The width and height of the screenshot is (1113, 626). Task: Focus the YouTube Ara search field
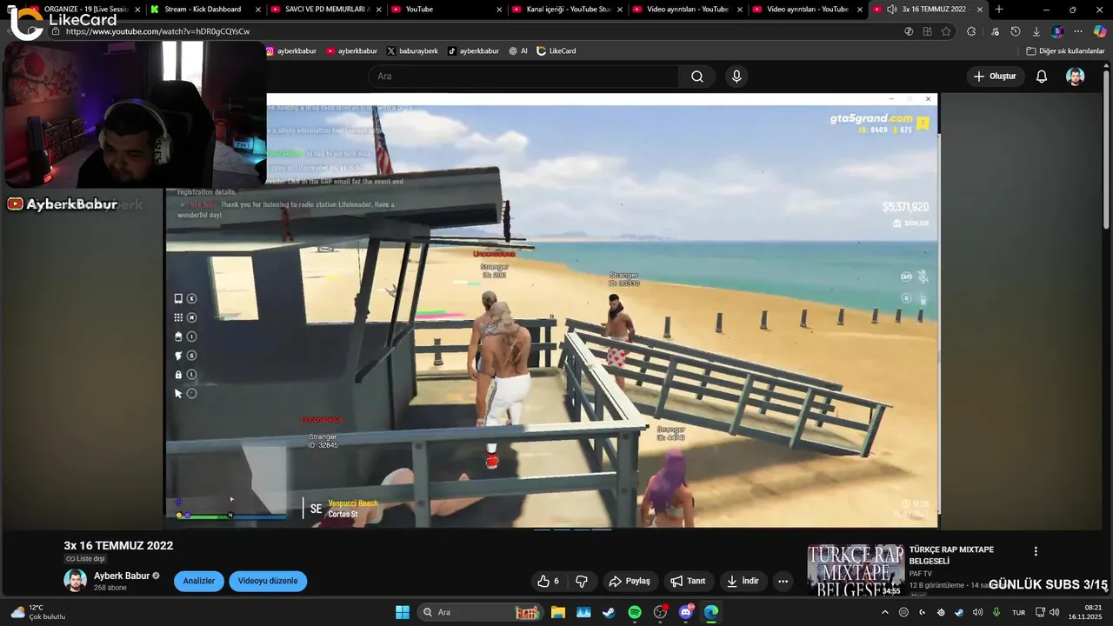523,77
